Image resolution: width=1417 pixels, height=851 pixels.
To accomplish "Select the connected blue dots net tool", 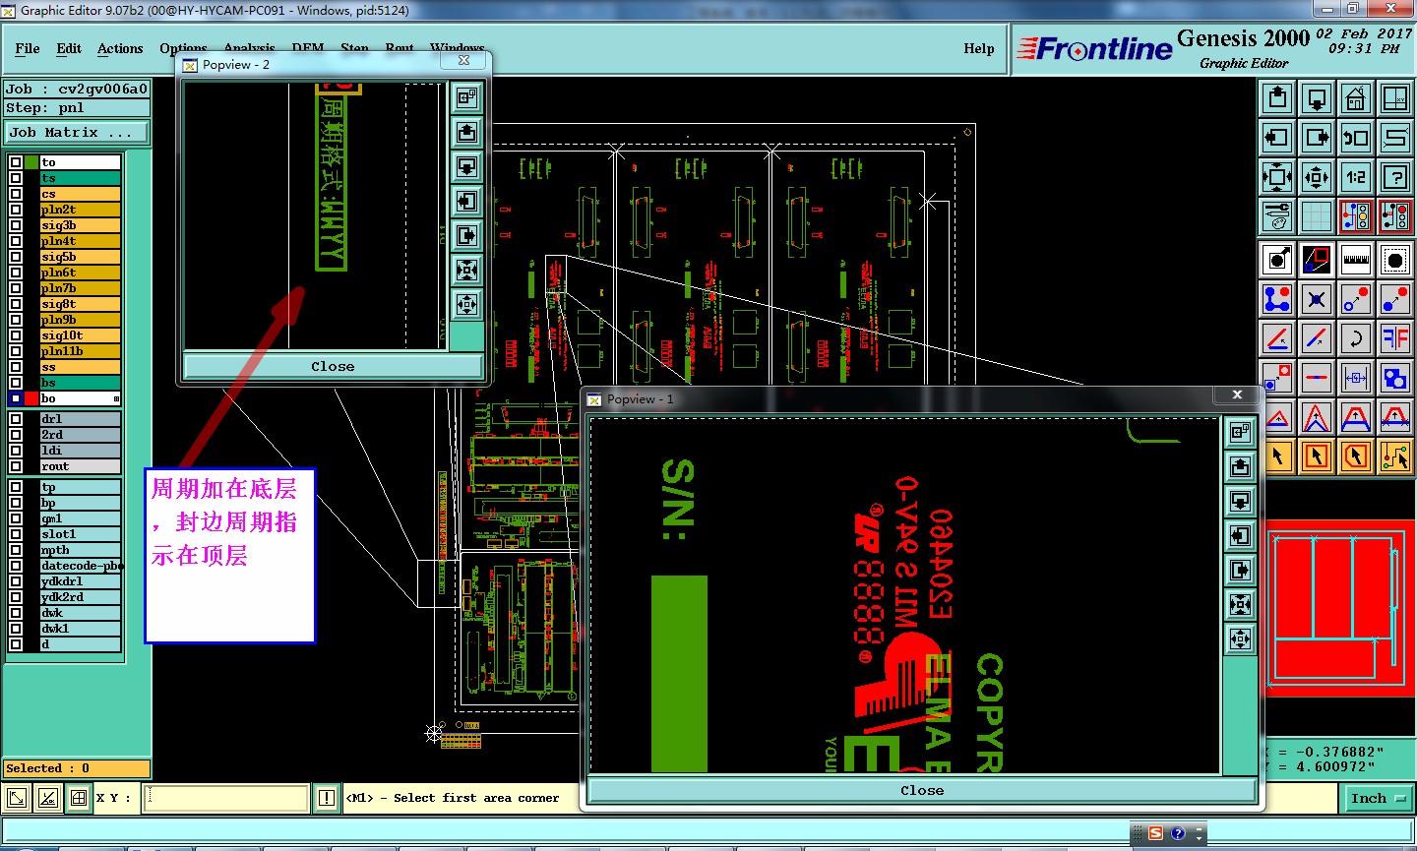I will 1277,299.
